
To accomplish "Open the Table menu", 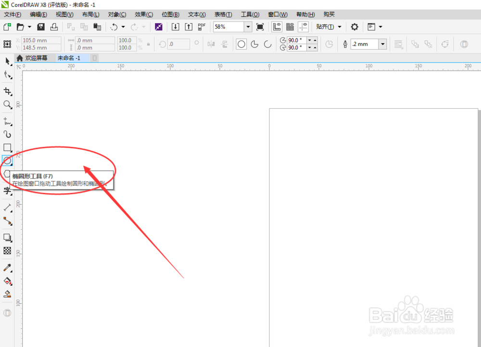I will tap(223, 14).
